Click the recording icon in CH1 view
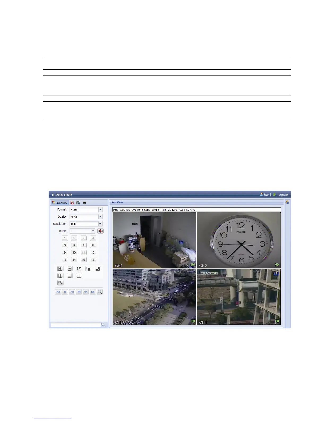 coord(193,265)
